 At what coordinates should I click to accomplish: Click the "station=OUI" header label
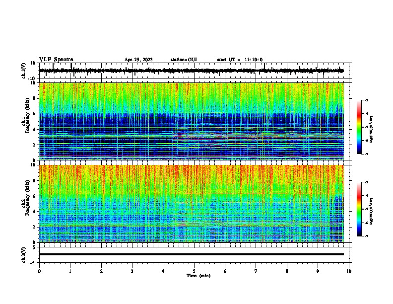[184, 60]
